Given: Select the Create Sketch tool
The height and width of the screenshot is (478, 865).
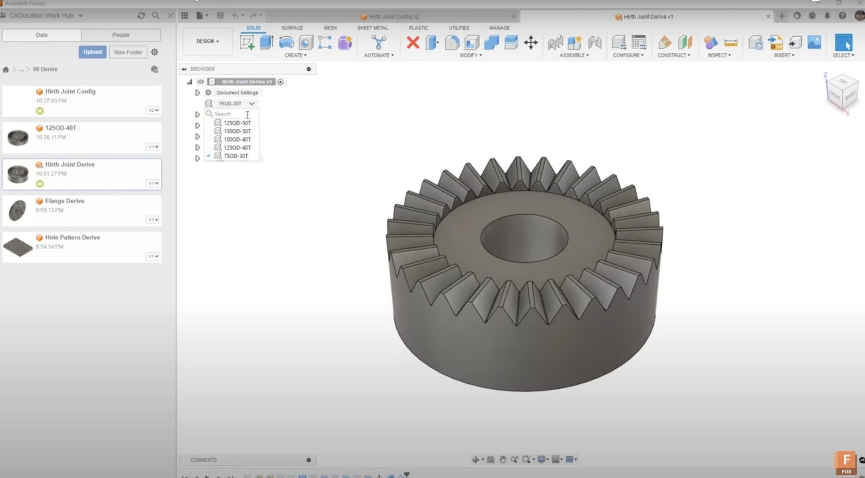Looking at the screenshot, I should [247, 43].
